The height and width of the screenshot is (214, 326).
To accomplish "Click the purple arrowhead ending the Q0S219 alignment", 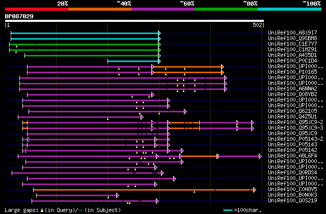I will tap(157, 201).
